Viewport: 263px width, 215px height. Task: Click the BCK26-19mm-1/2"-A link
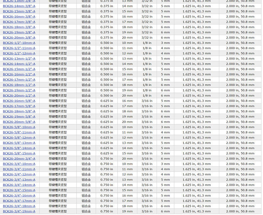point(19,90)
